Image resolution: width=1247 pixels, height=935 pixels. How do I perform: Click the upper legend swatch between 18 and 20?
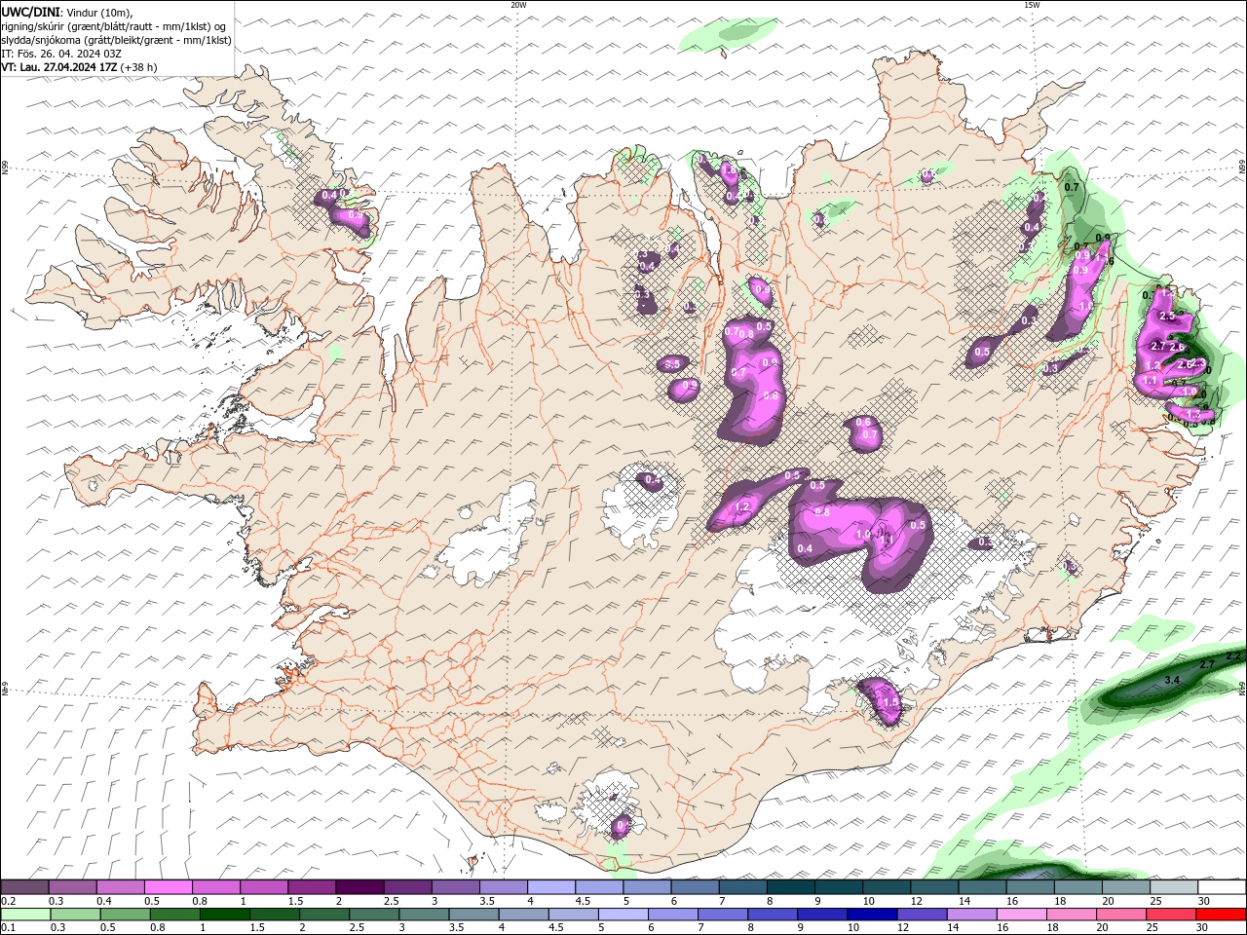[1077, 887]
